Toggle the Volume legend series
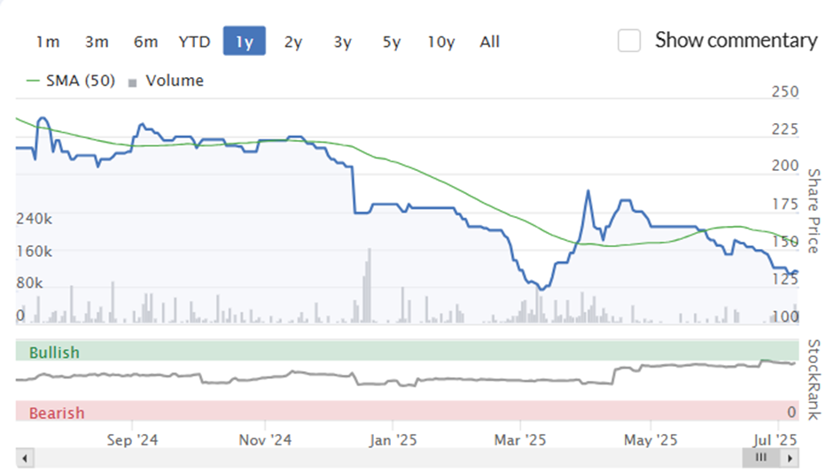This screenshot has height=473, width=833. coord(167,81)
